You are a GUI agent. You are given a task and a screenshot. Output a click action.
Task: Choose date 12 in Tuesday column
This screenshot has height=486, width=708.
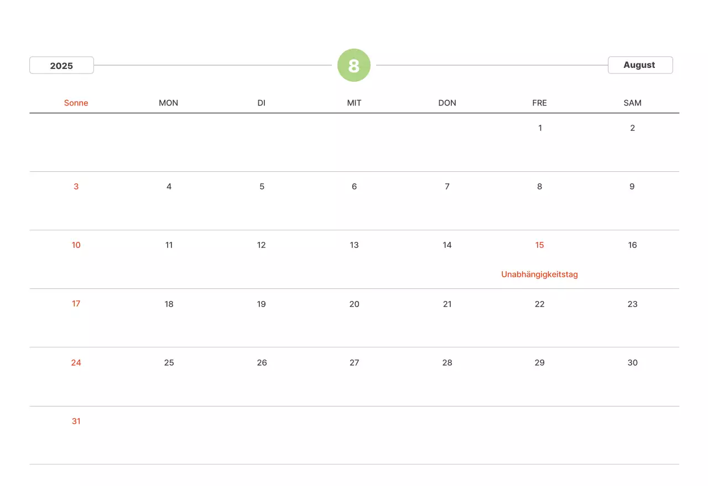(x=262, y=245)
